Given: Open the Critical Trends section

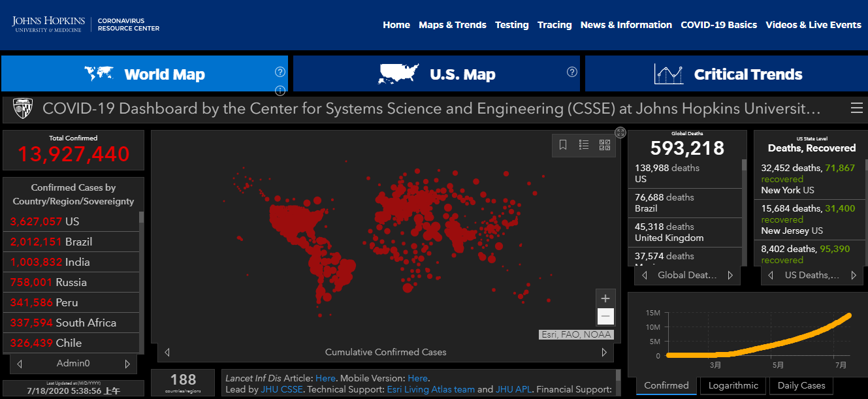Looking at the screenshot, I should (x=726, y=74).
